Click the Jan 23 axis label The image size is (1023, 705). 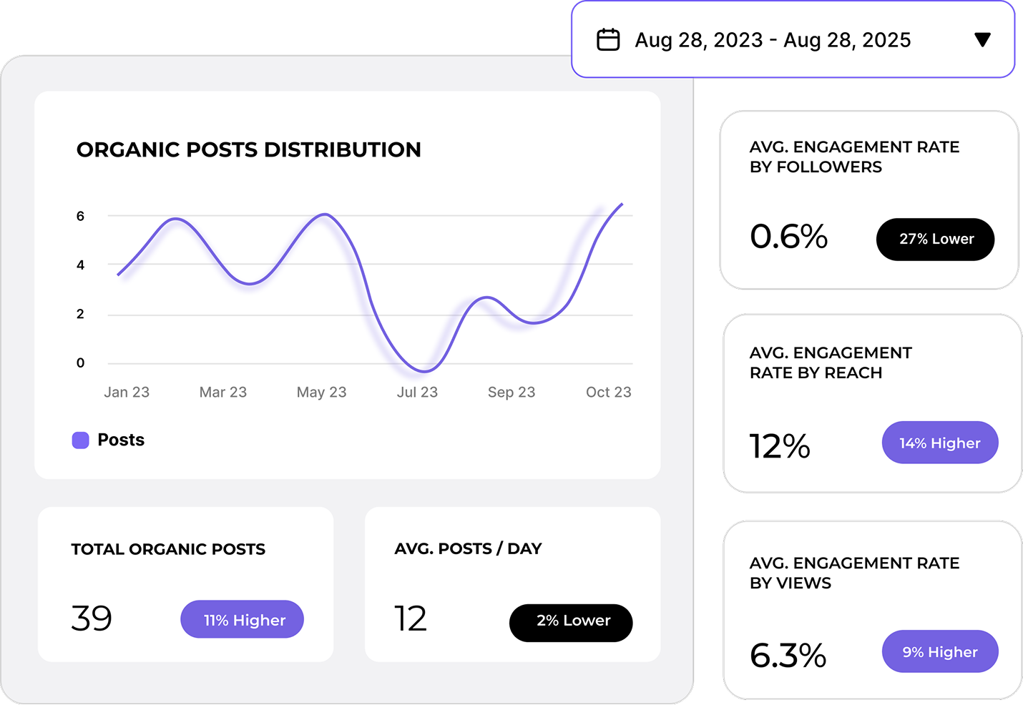tap(127, 392)
